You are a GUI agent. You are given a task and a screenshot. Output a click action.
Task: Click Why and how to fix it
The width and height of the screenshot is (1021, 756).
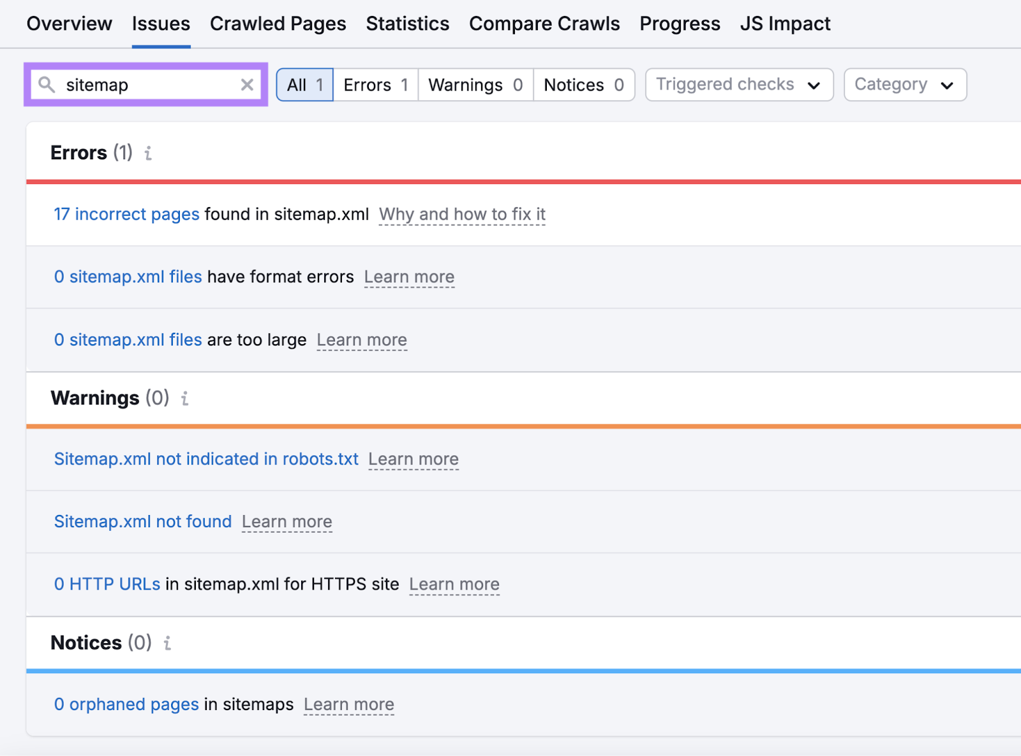[461, 214]
